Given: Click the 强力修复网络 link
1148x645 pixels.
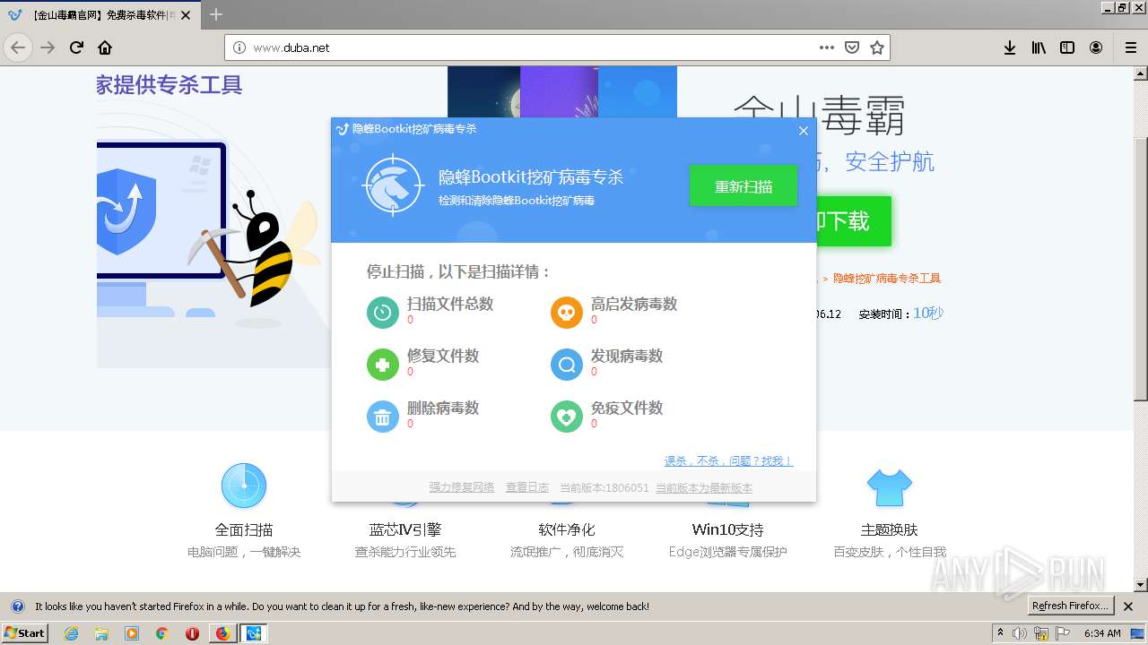Looking at the screenshot, I should tap(462, 487).
